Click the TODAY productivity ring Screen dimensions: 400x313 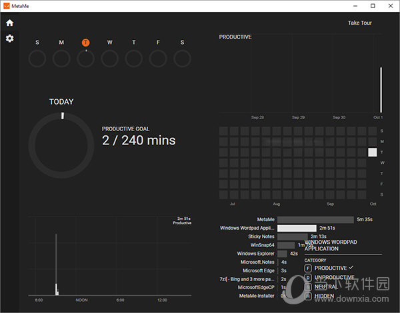pos(61,145)
